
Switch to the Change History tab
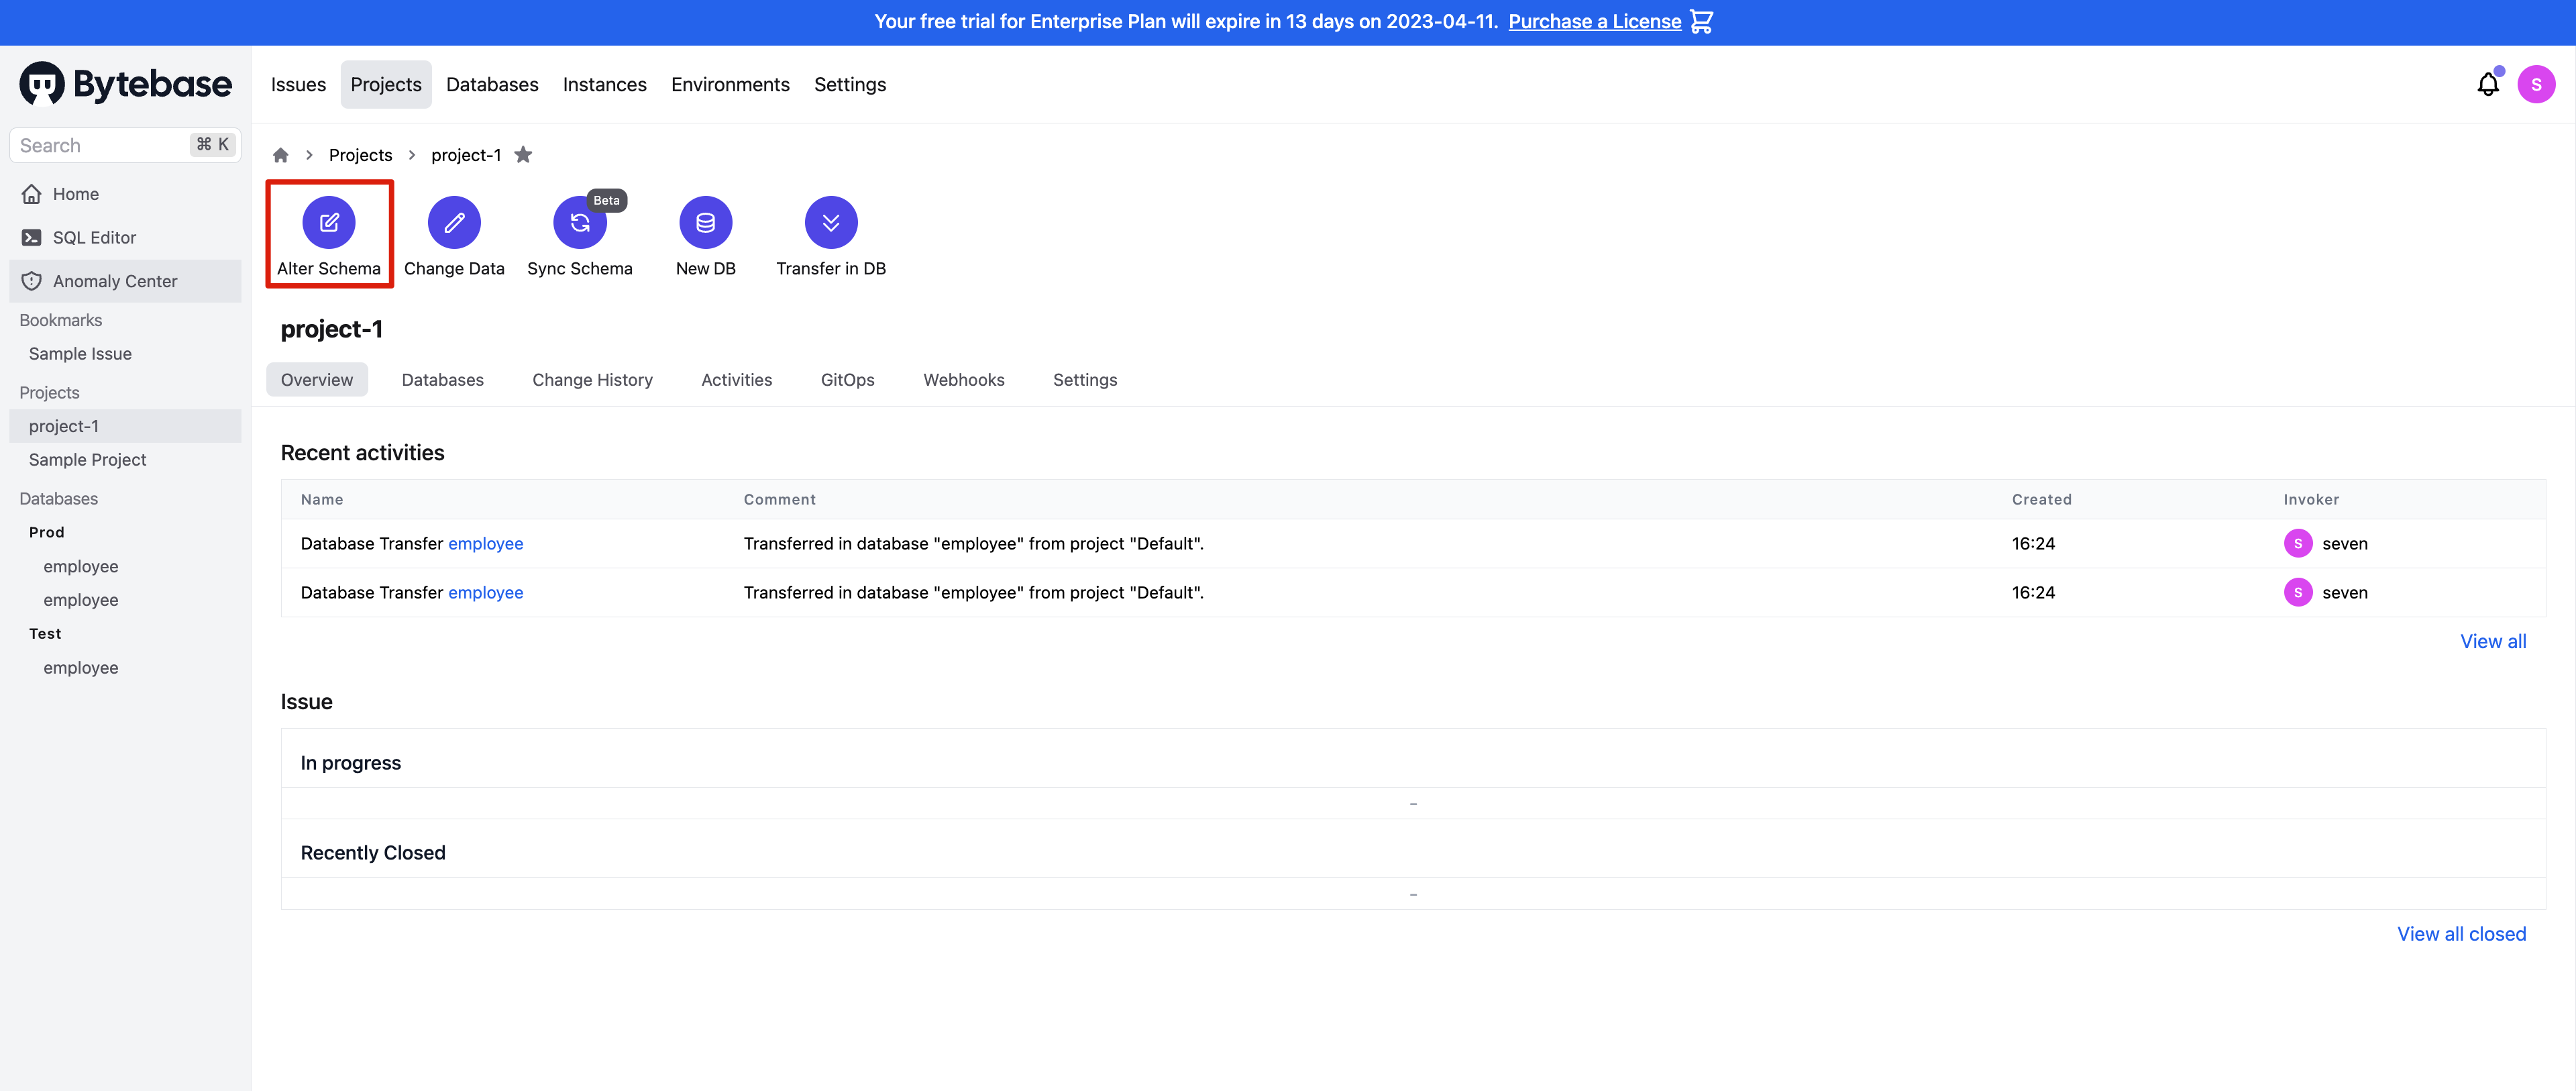592,379
